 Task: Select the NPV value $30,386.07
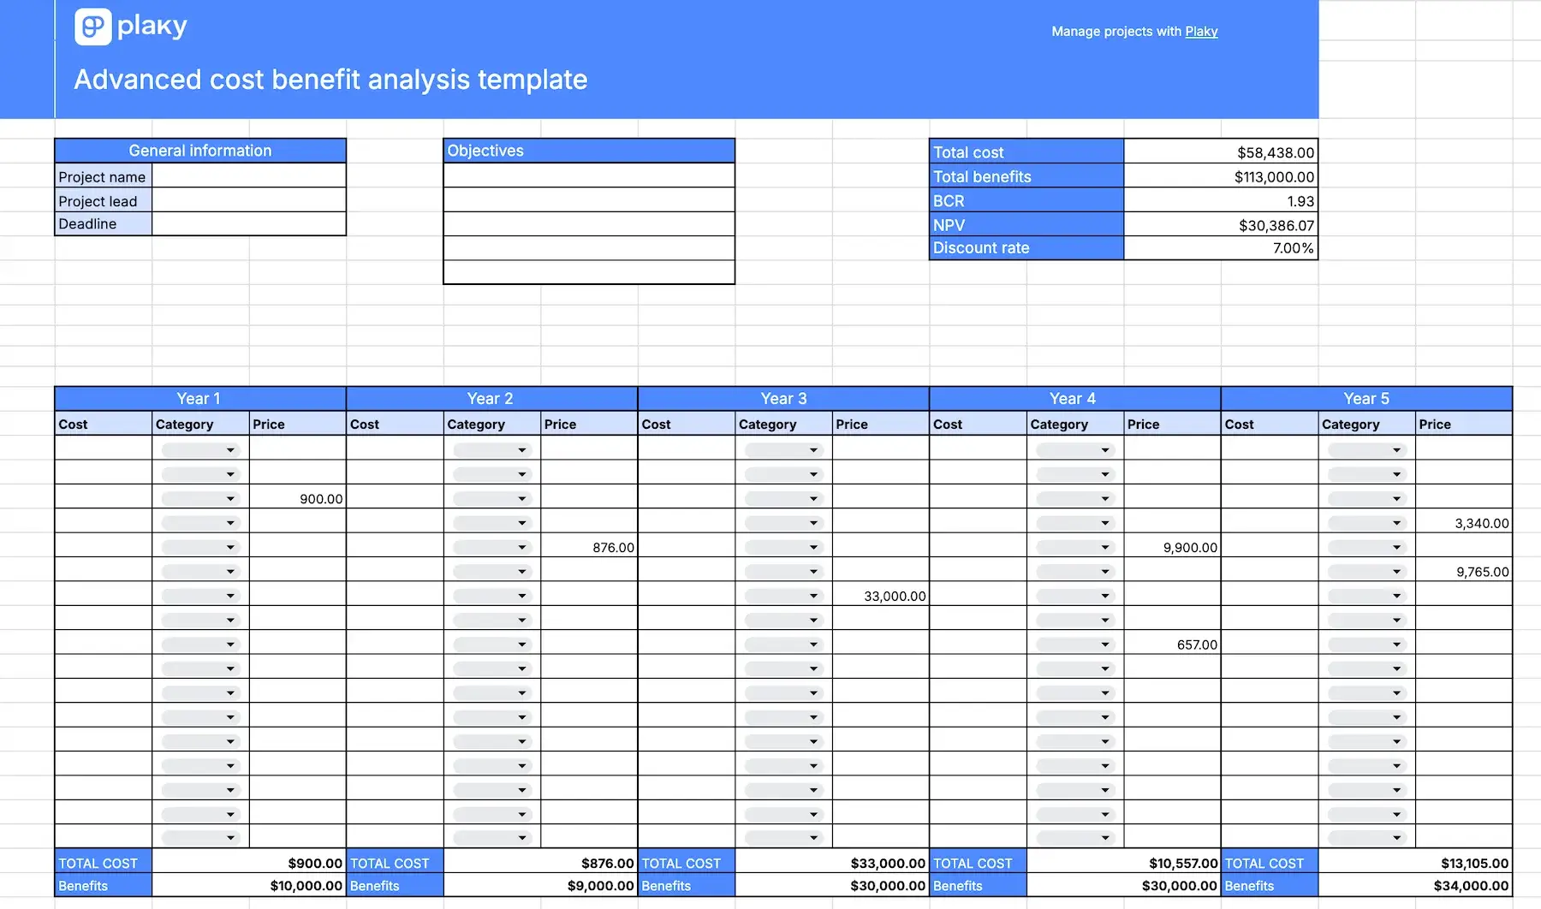(1221, 224)
